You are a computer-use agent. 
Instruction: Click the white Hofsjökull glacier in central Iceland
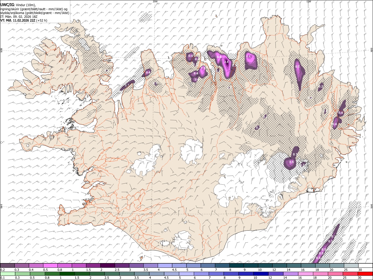(x=191, y=151)
